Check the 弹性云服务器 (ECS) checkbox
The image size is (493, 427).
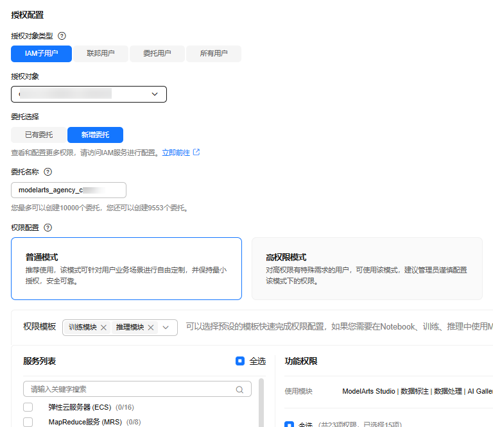pyautogui.click(x=28, y=407)
